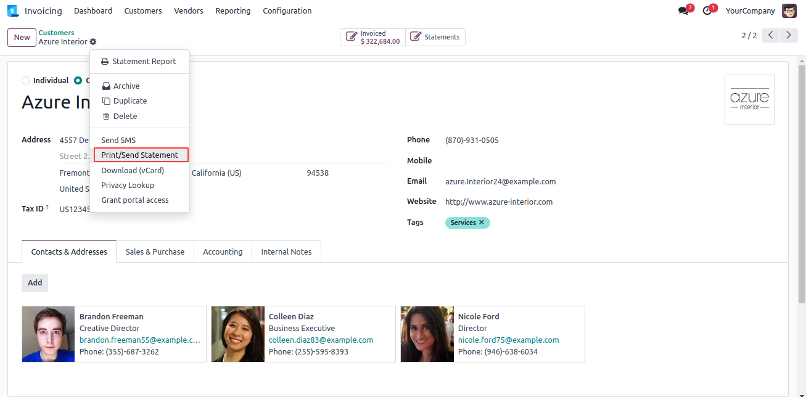Go to the next record arrow

pyautogui.click(x=789, y=36)
